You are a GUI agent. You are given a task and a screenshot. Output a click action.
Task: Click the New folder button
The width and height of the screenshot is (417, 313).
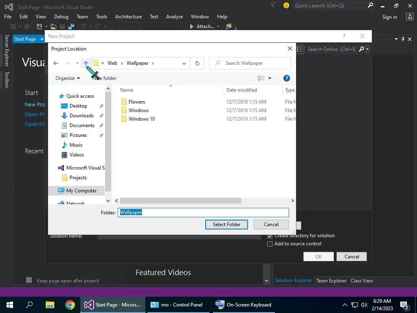coord(104,78)
